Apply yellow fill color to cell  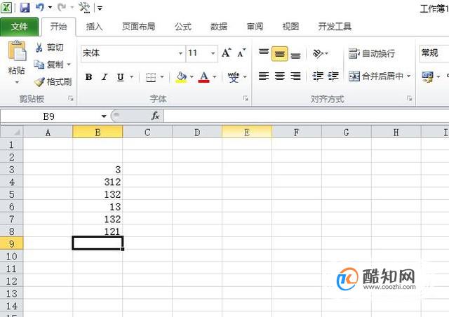(181, 77)
